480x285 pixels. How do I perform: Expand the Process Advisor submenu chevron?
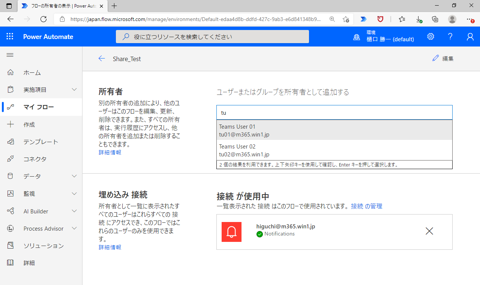coord(74,228)
